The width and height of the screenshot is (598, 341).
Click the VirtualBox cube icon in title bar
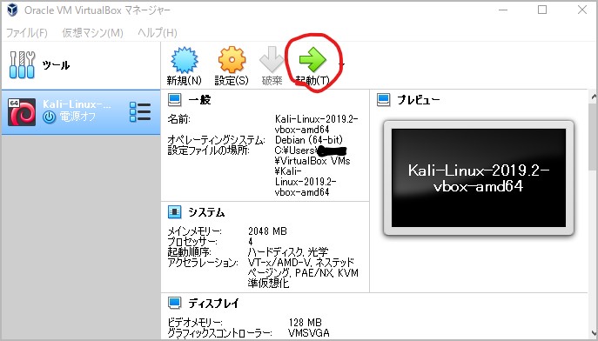(x=12, y=10)
